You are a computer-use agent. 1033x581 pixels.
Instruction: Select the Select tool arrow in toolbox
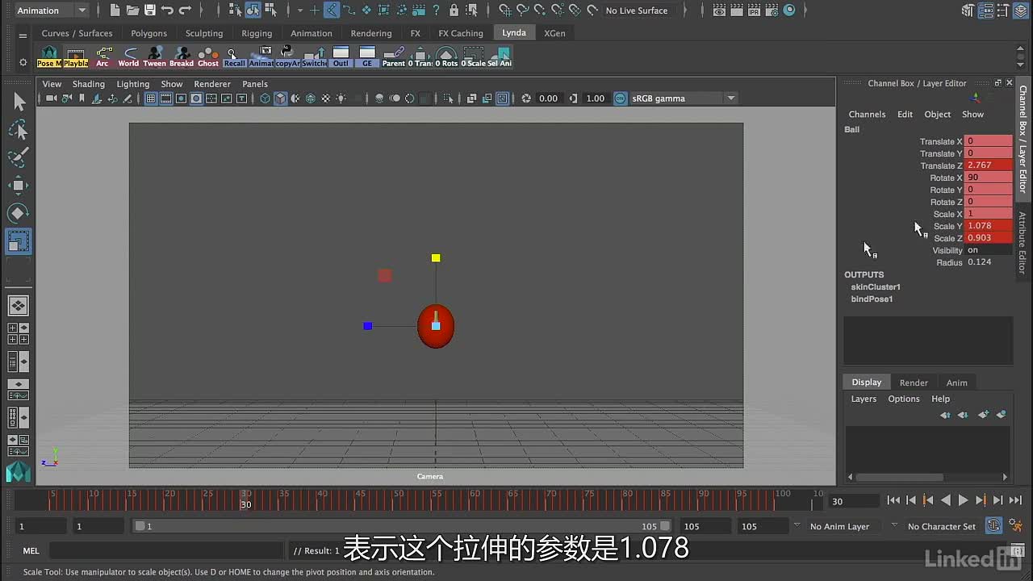click(x=19, y=102)
